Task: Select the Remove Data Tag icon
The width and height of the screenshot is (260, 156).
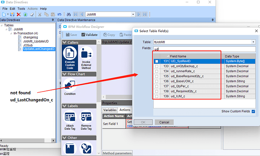Action: click(86, 120)
